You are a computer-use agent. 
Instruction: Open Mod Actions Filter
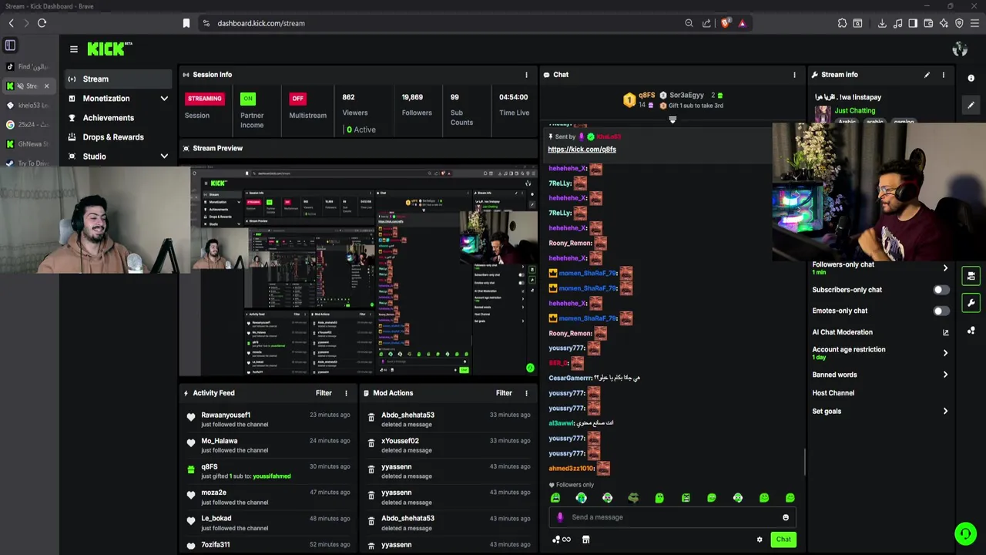coord(504,393)
